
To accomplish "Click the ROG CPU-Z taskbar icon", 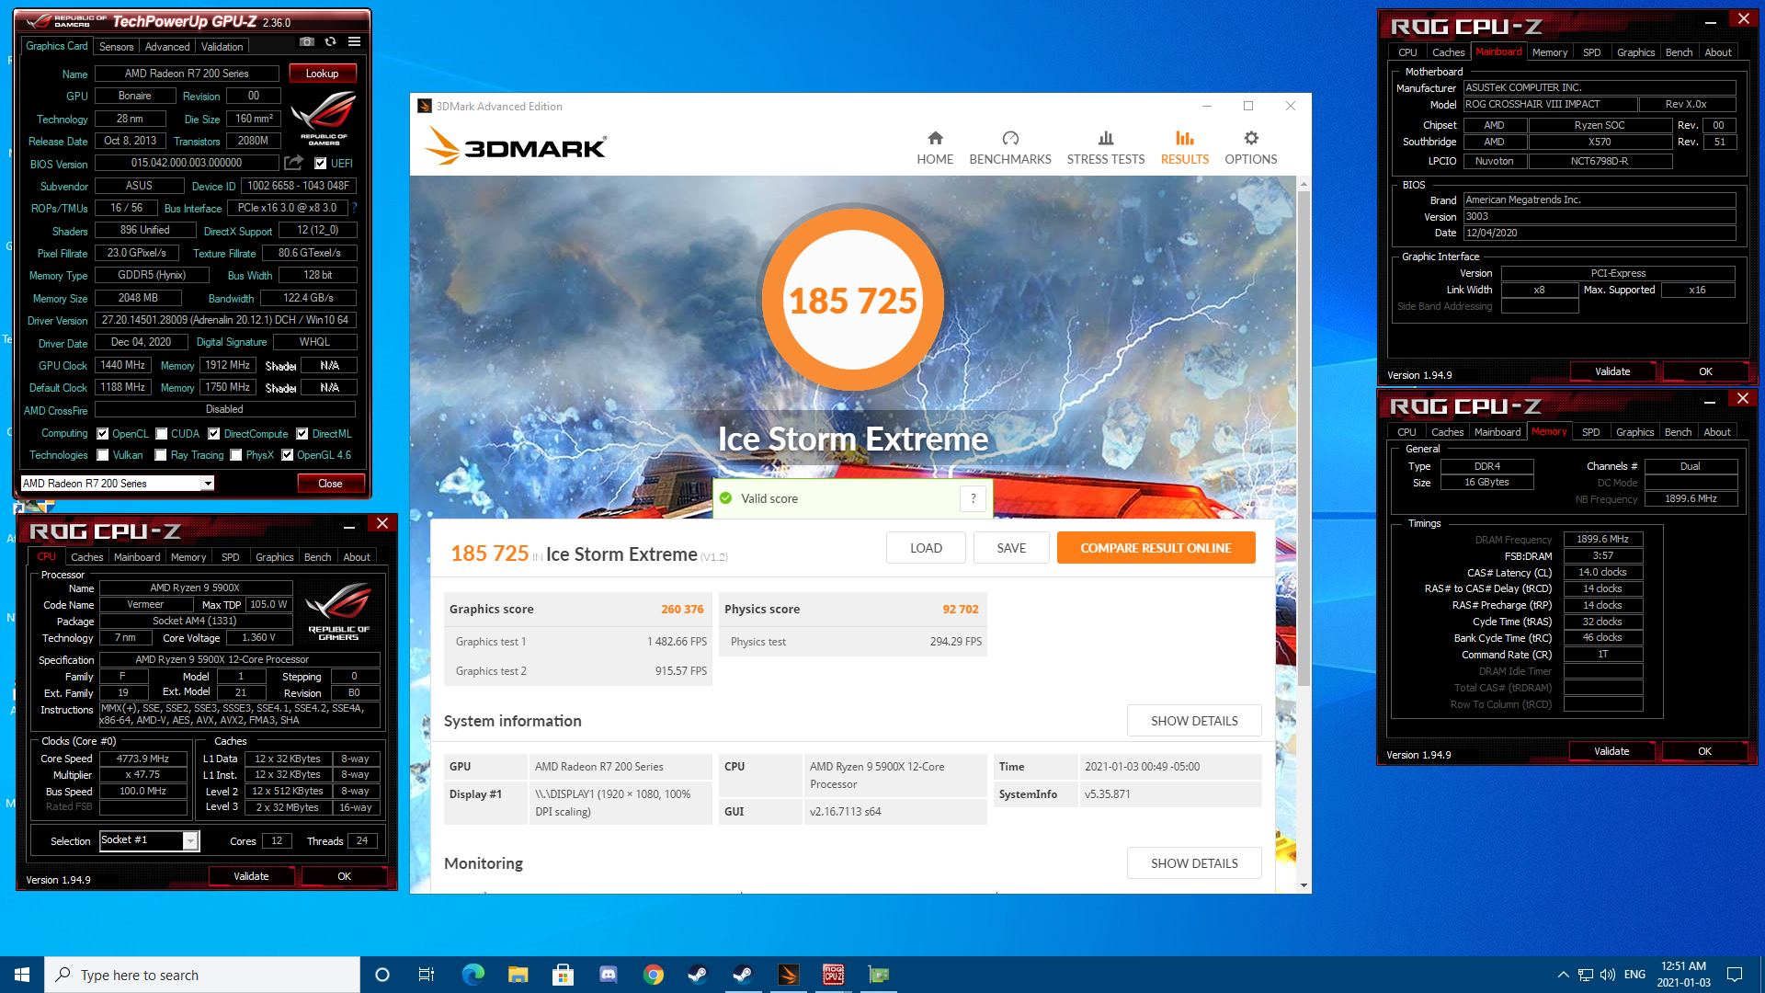I will [x=833, y=975].
